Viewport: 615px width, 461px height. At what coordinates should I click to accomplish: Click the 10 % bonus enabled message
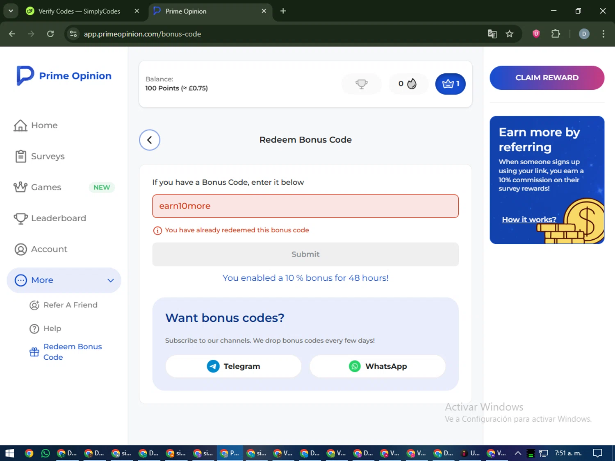click(x=305, y=278)
